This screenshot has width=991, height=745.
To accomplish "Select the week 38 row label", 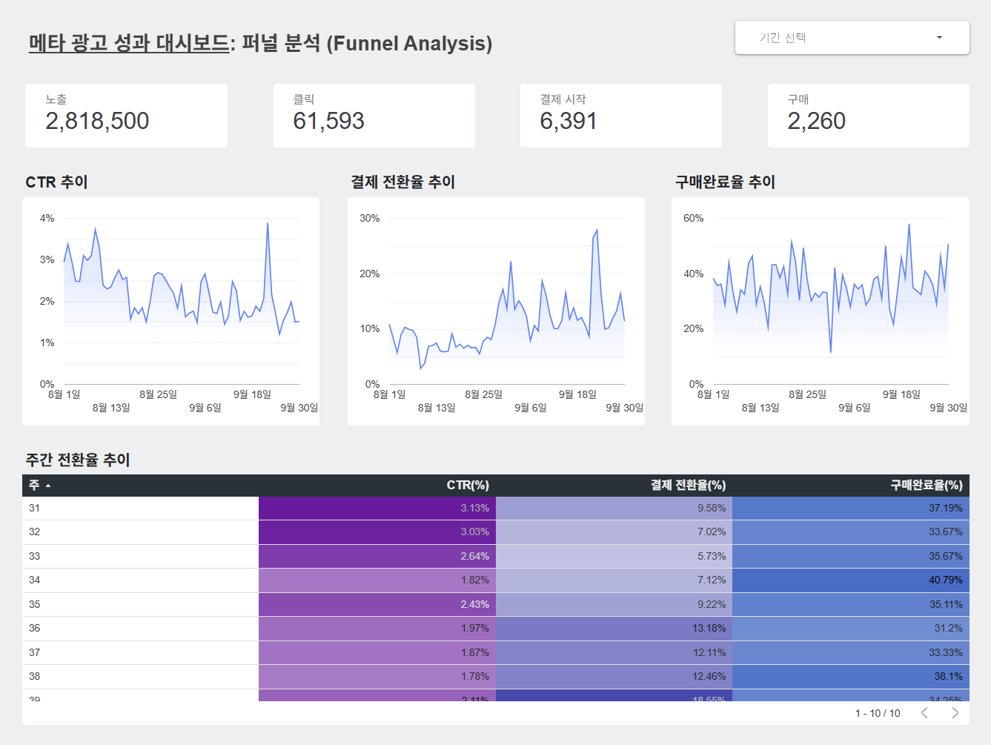I will tap(35, 677).
